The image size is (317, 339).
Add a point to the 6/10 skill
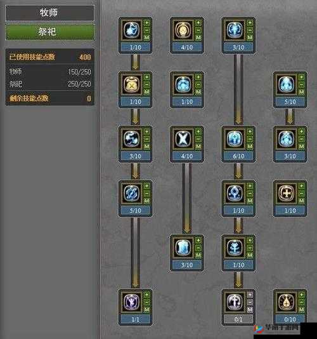[250, 131]
